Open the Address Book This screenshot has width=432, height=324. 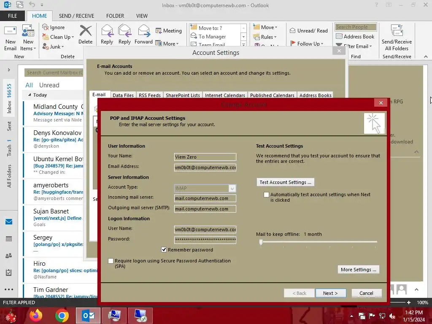click(x=355, y=36)
